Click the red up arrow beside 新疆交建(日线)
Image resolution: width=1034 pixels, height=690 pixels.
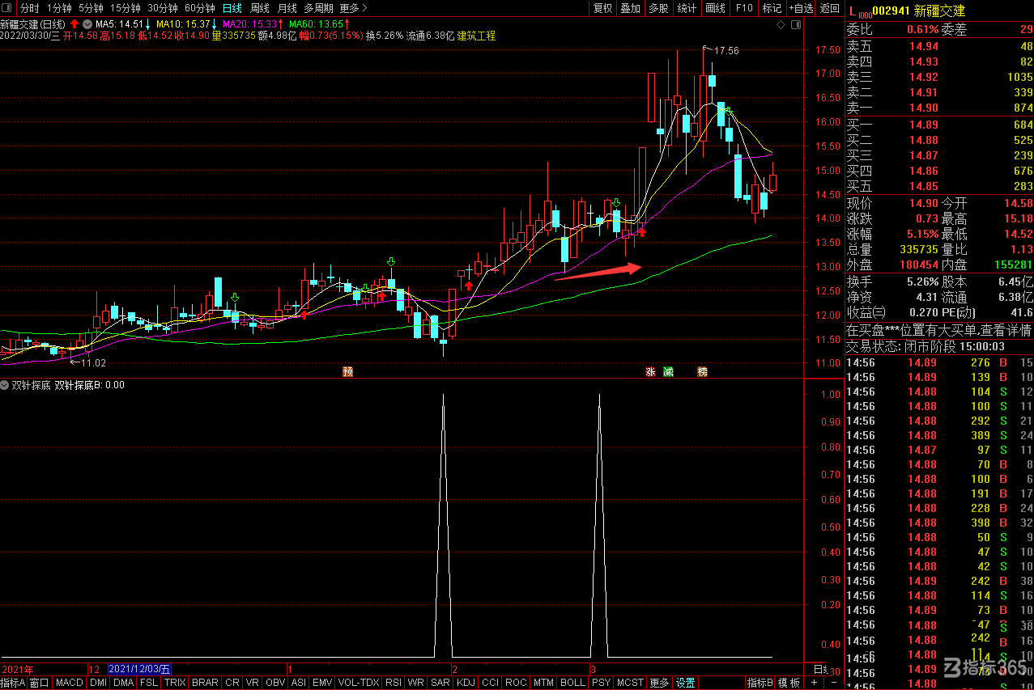pos(74,24)
